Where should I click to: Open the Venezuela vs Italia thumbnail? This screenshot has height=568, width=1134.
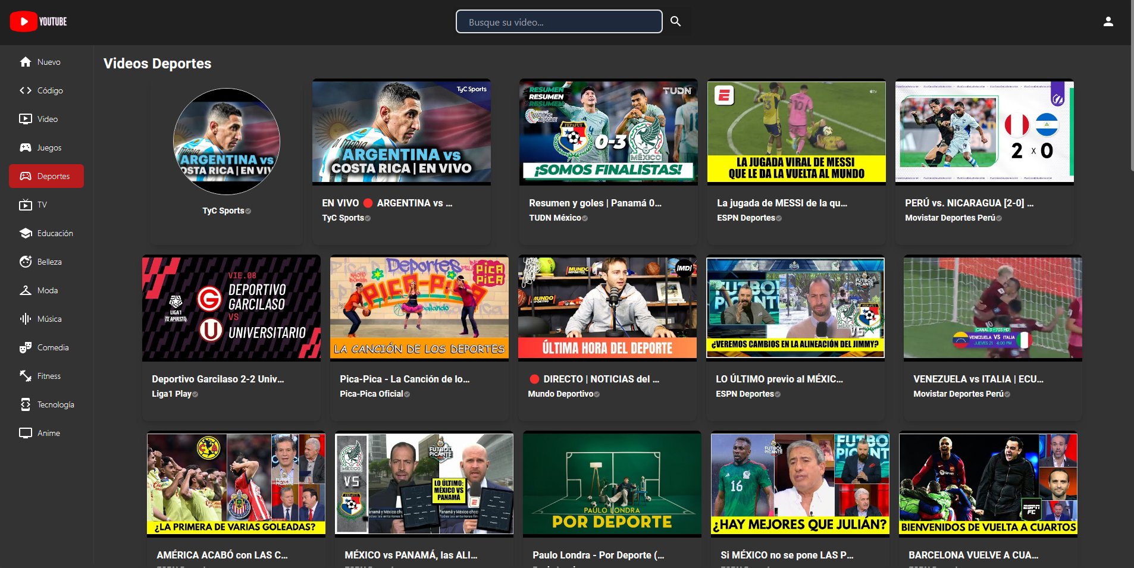(993, 308)
